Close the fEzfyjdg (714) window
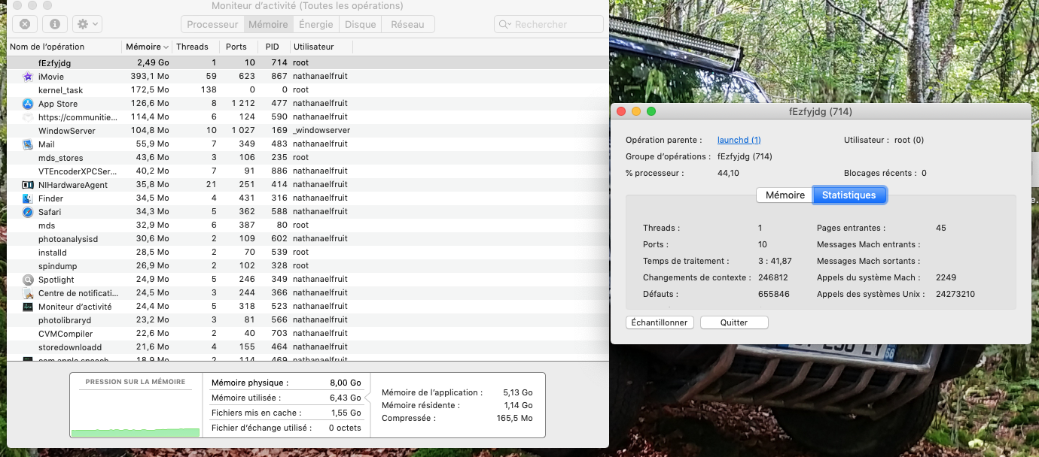 click(x=621, y=111)
